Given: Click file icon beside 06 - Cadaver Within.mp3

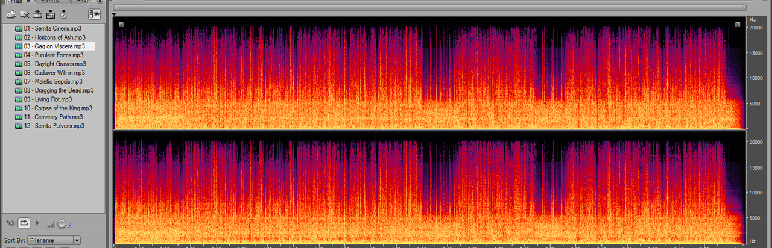Looking at the screenshot, I should click(x=18, y=73).
